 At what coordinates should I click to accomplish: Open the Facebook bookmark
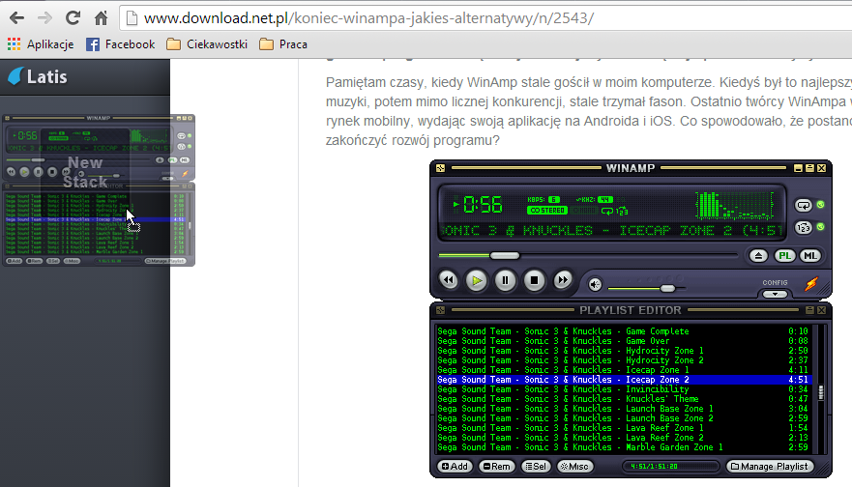pos(121,44)
